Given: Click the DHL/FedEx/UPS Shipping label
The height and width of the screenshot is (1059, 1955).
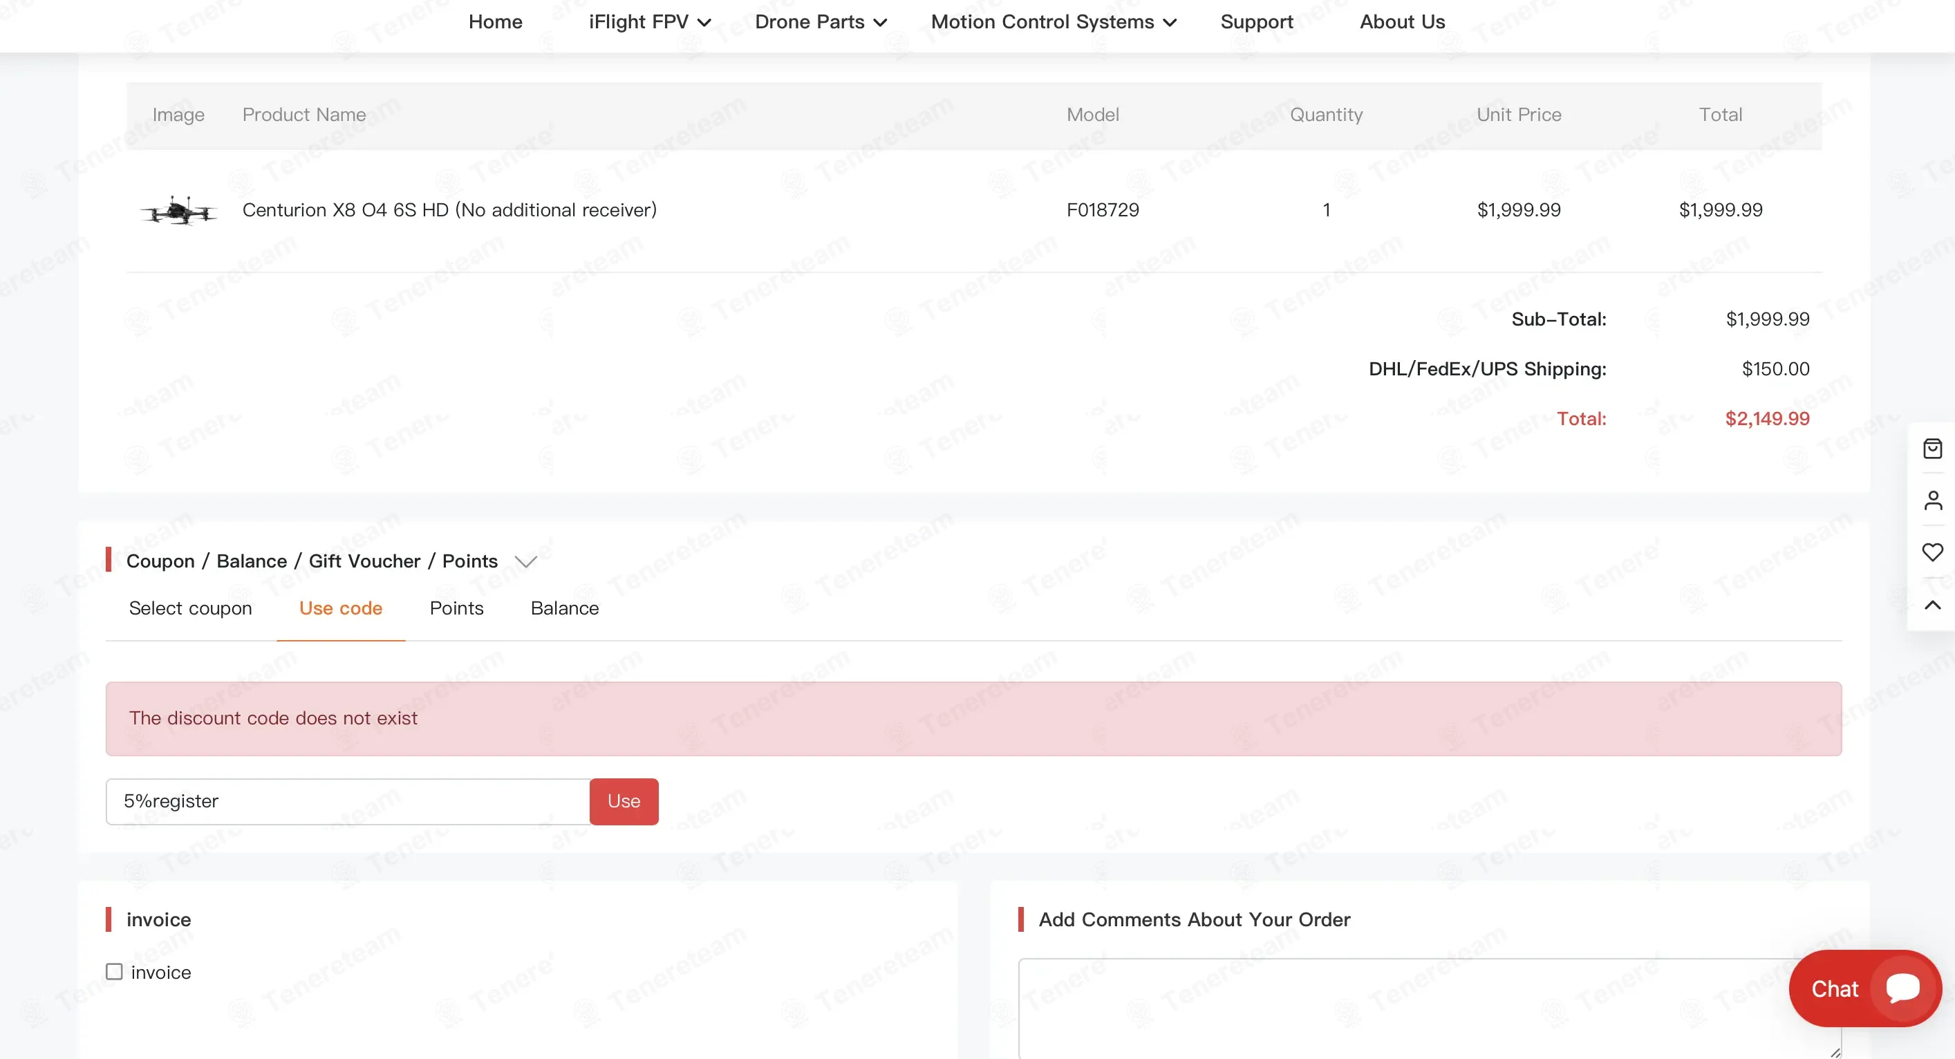Looking at the screenshot, I should [x=1487, y=369].
